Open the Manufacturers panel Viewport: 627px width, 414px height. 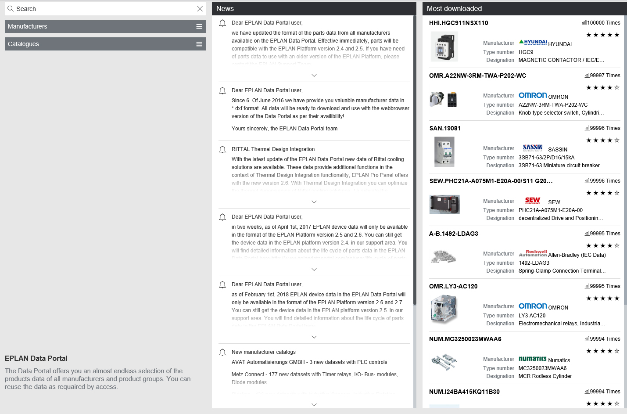97,26
